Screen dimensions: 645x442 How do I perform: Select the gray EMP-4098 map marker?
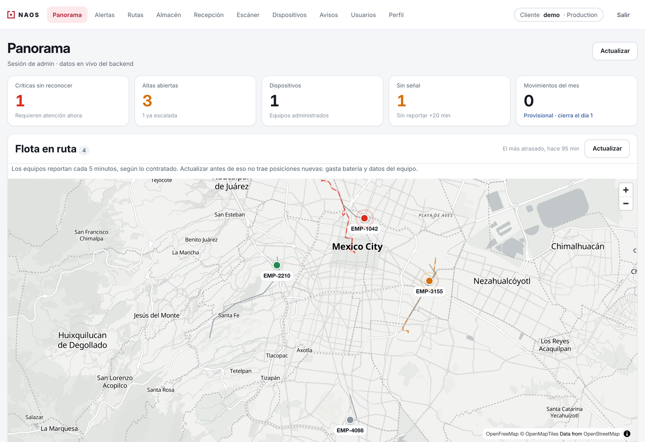(350, 420)
